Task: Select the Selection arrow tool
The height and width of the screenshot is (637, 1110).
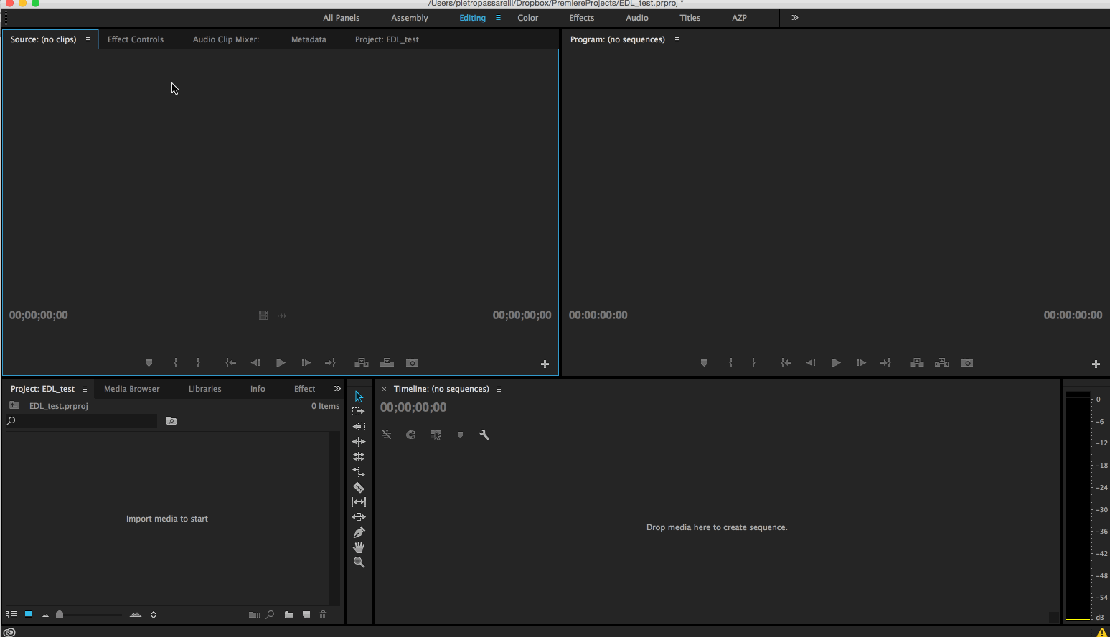Action: coord(359,397)
